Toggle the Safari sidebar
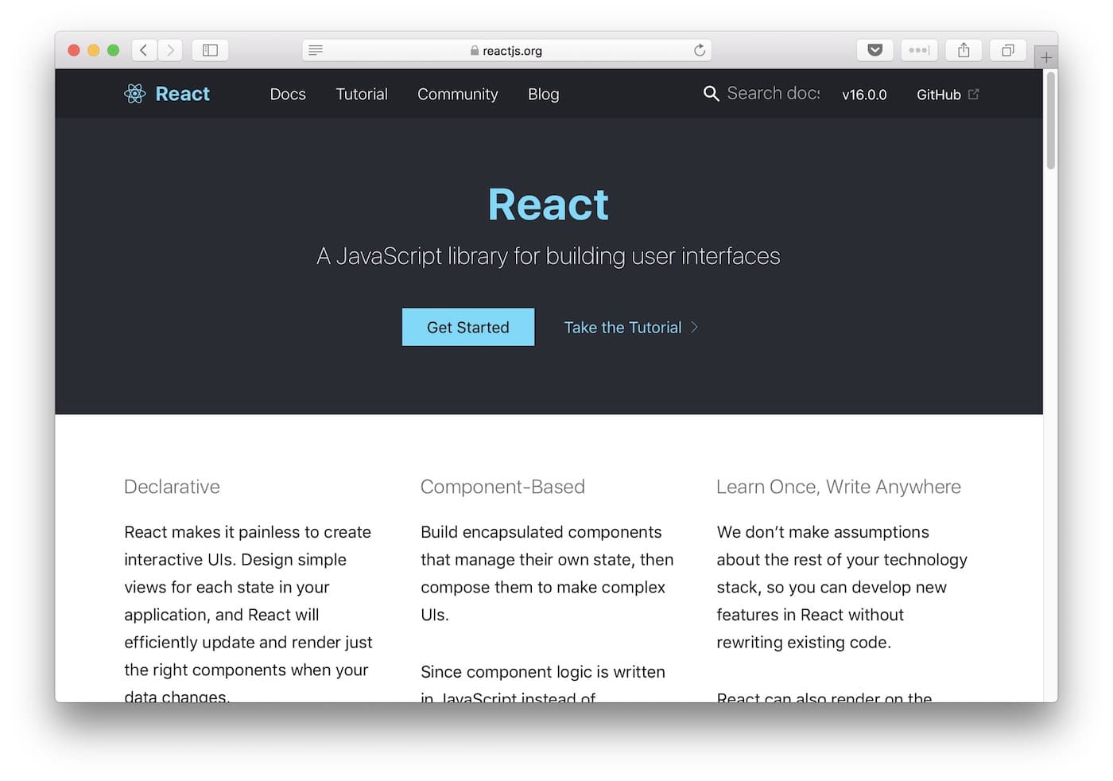 click(x=210, y=49)
